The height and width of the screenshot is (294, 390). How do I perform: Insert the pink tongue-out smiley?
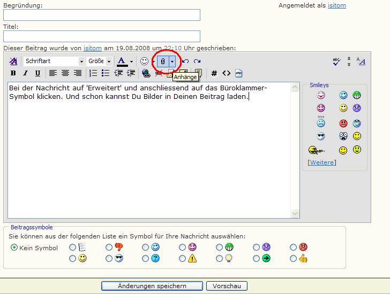pos(321,95)
